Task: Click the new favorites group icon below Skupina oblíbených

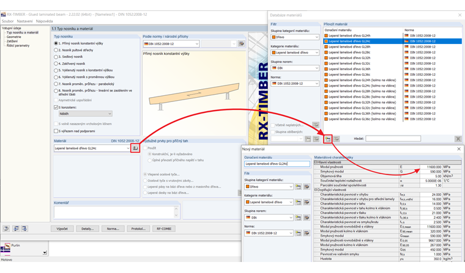Action: [x=308, y=139]
